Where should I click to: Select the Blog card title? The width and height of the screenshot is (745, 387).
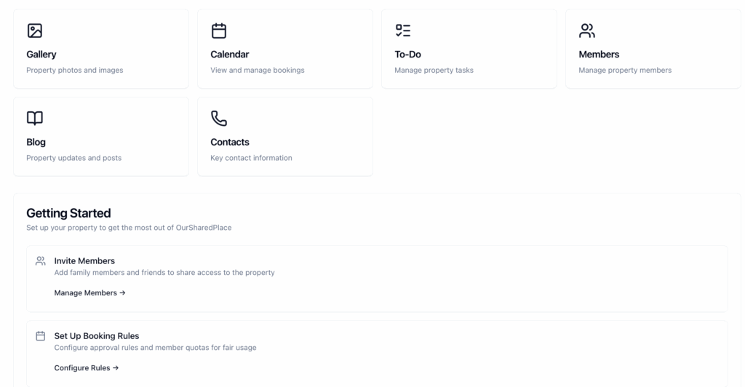click(36, 143)
